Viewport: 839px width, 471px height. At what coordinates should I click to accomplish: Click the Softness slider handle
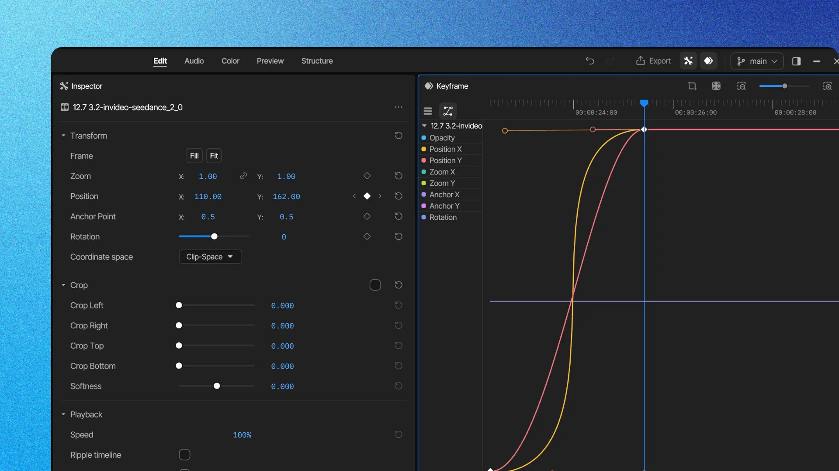217,386
